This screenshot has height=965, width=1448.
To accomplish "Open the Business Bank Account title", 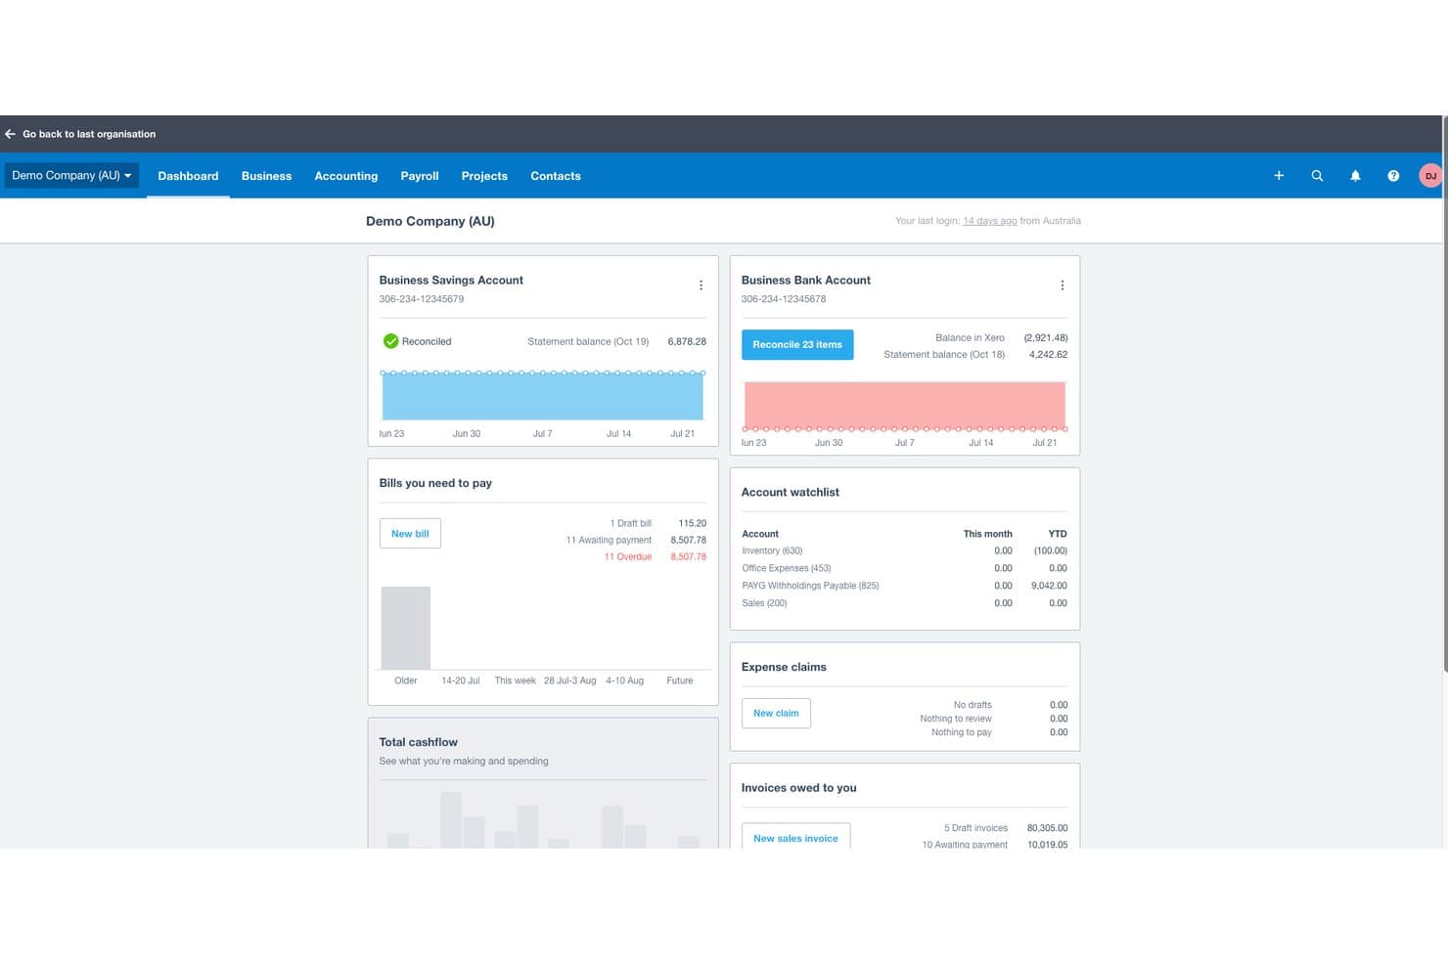I will [806, 281].
